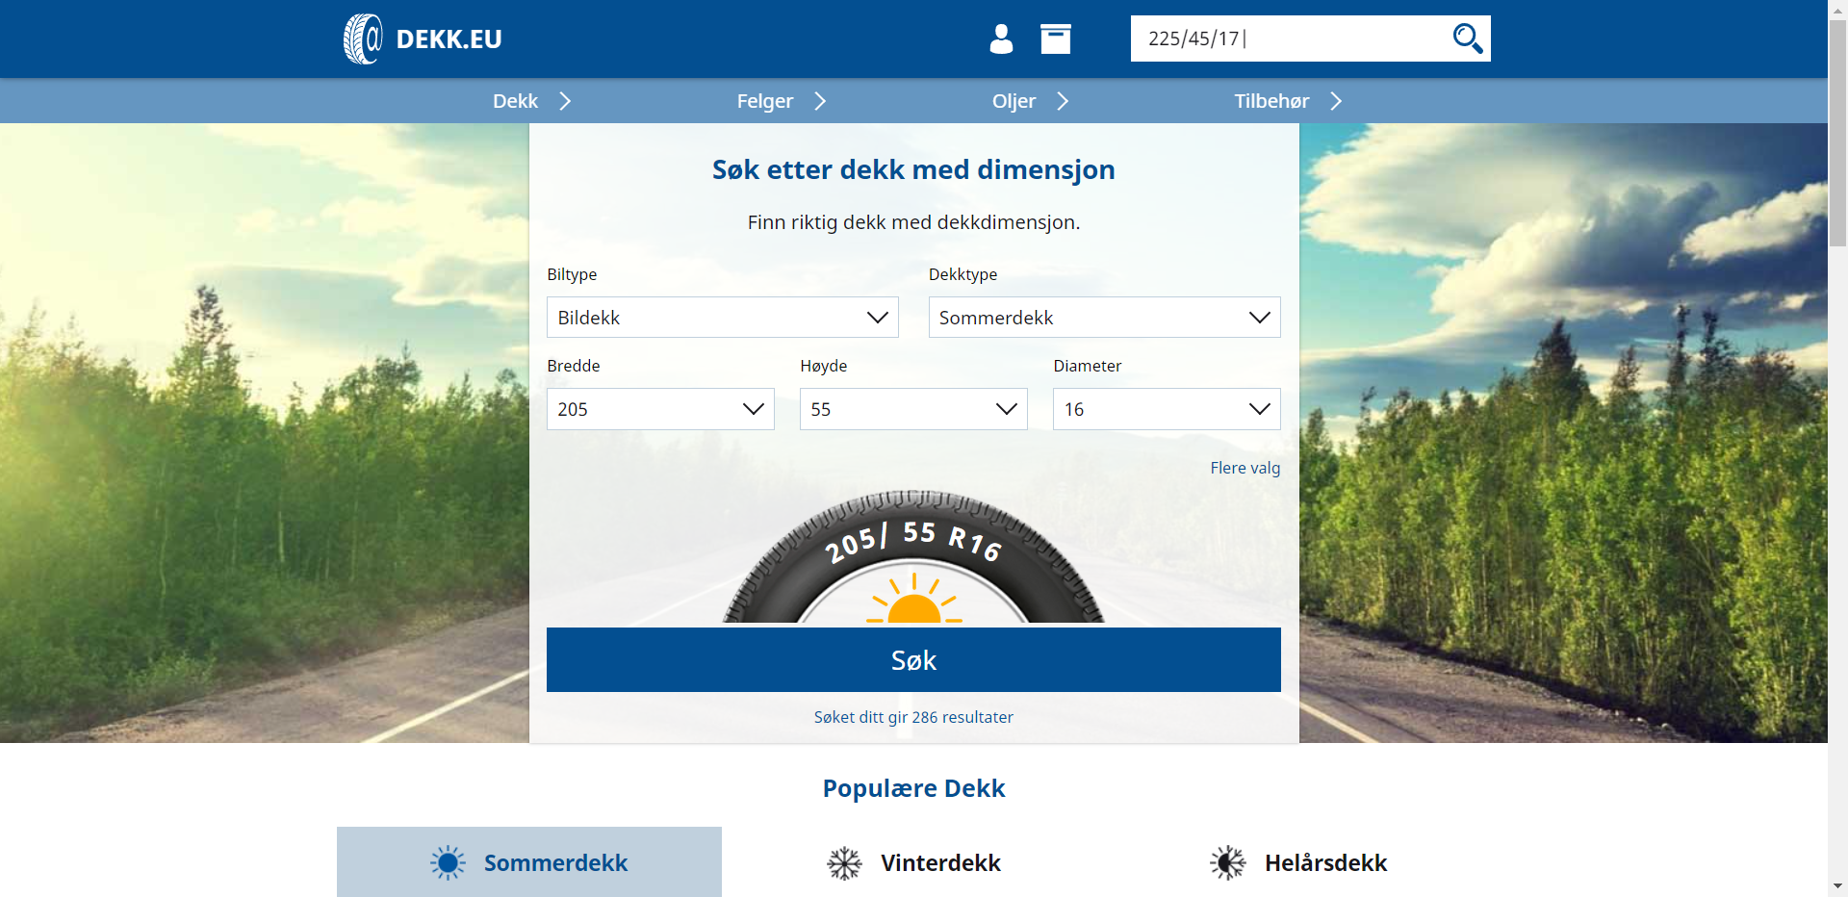Click the Flere valg link

(1245, 468)
